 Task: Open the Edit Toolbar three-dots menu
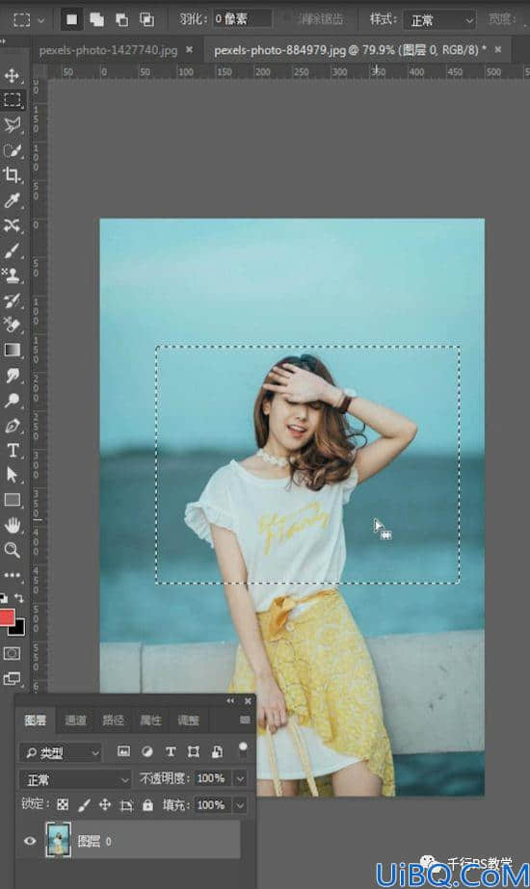[x=12, y=574]
